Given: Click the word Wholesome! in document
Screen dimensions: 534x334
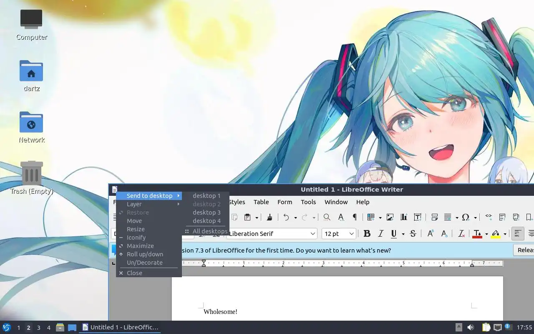Looking at the screenshot, I should 220,312.
